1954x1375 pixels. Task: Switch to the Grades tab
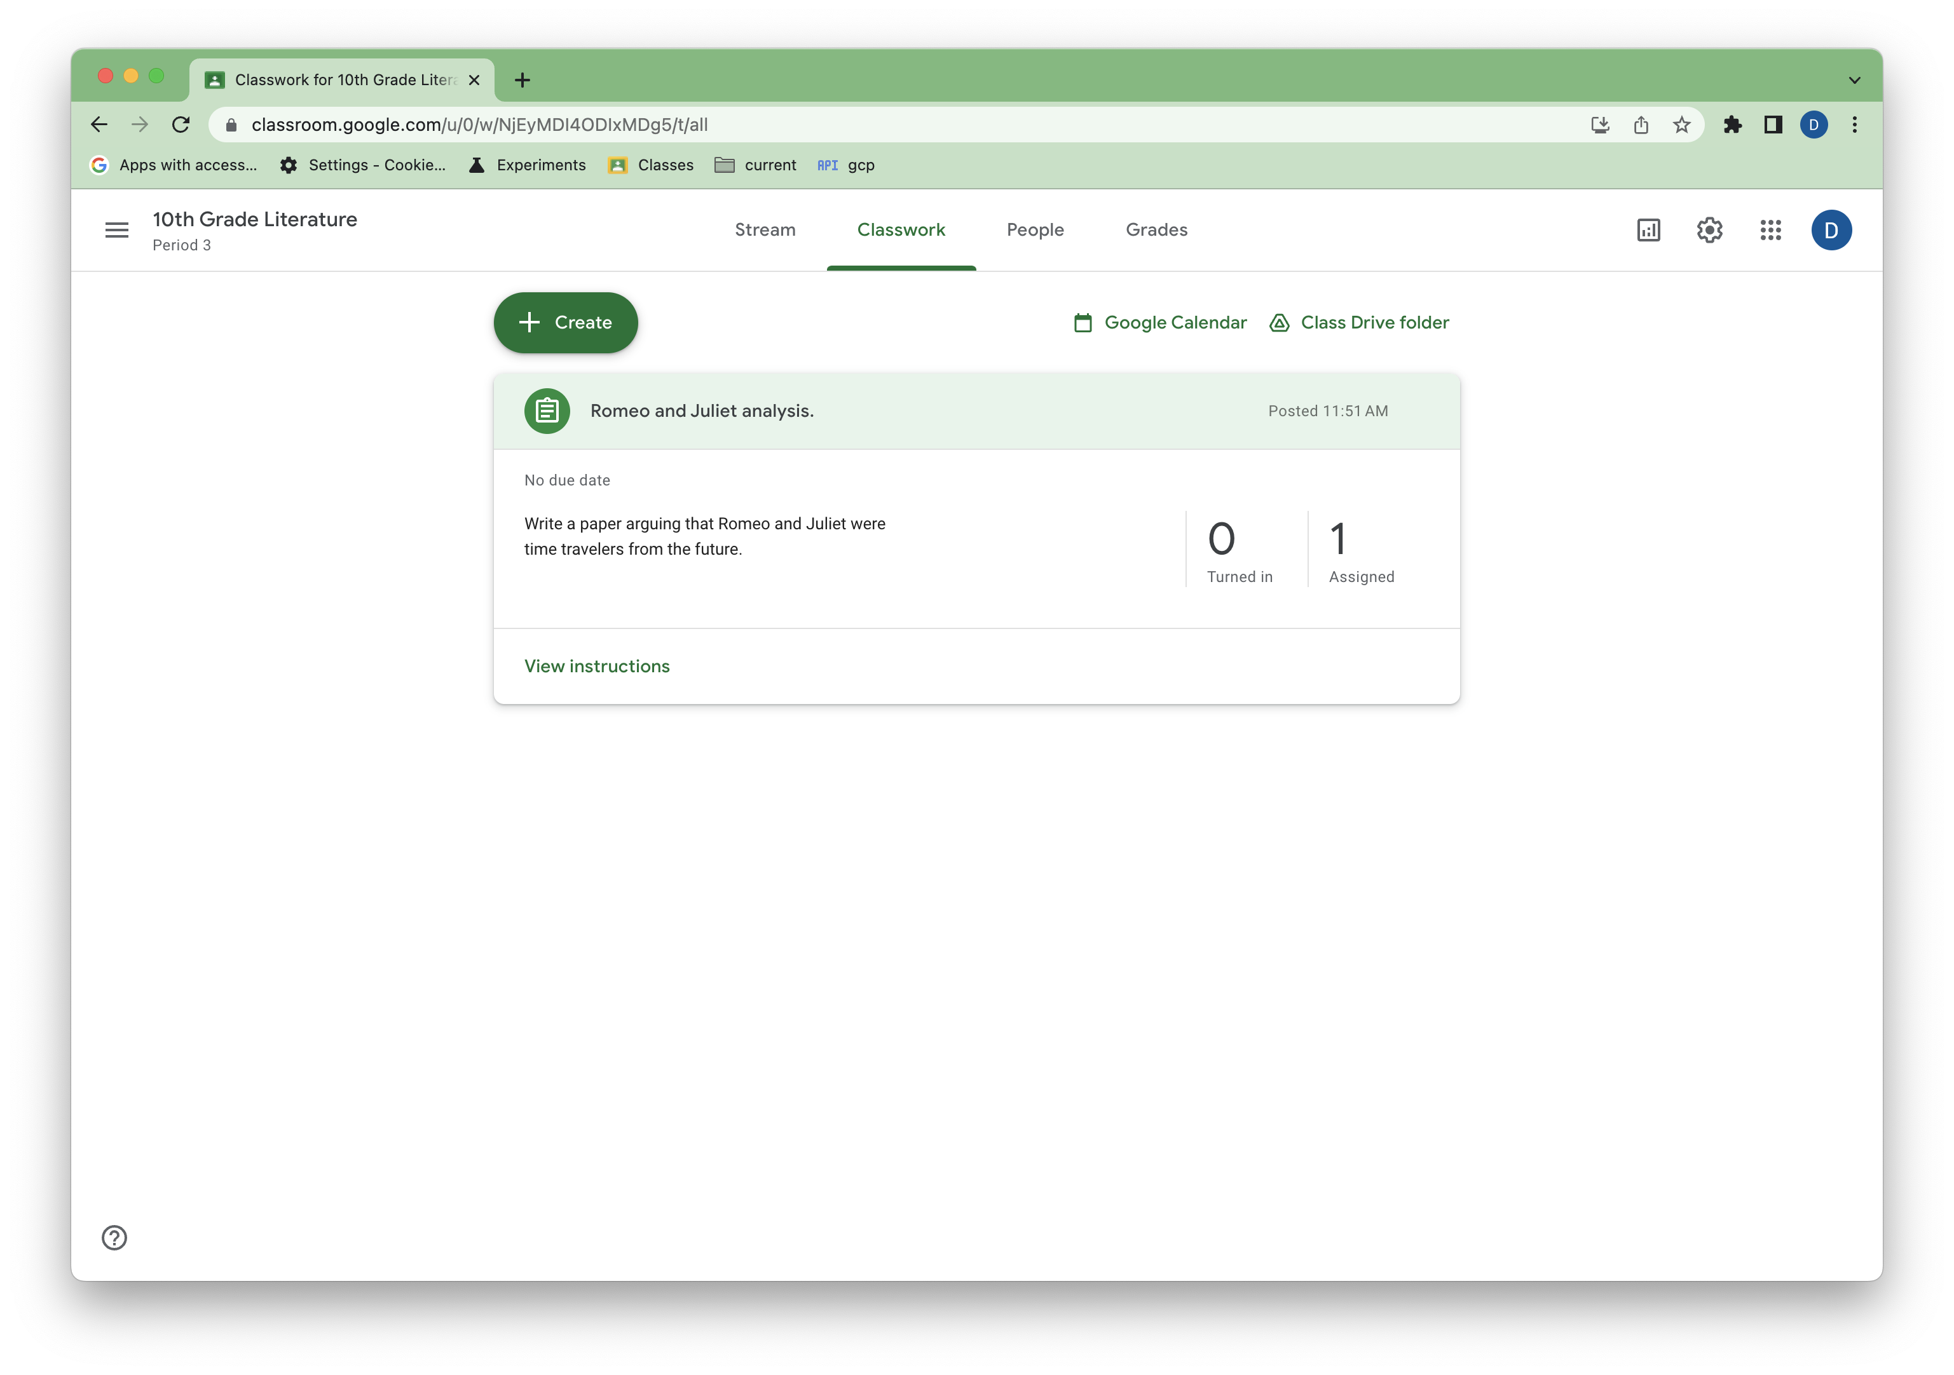coord(1156,229)
